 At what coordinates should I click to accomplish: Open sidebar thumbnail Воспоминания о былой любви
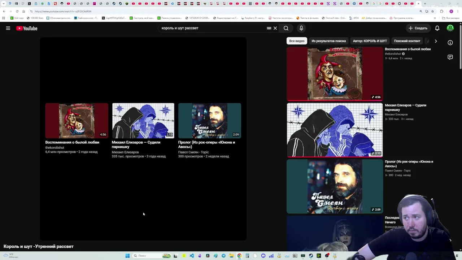tap(335, 74)
